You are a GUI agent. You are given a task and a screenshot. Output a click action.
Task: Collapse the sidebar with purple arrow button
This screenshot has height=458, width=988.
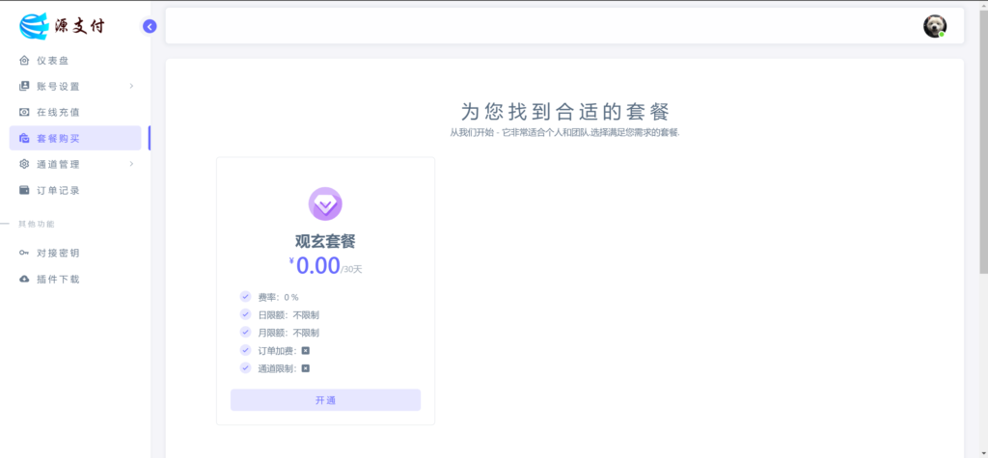tap(150, 26)
